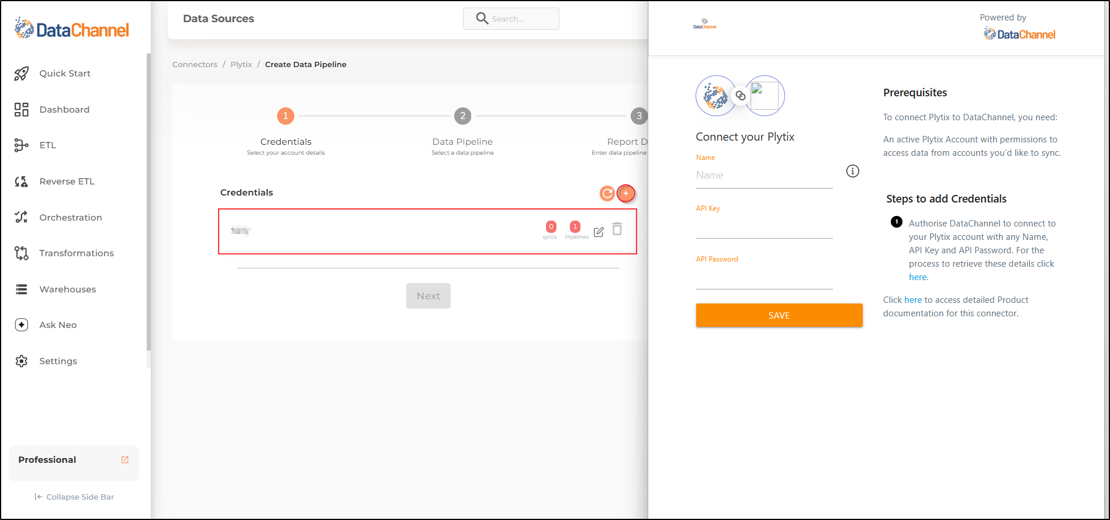Image resolution: width=1110 pixels, height=520 pixels.
Task: Click the DataChannel circle logo in connect panel
Action: (x=715, y=96)
